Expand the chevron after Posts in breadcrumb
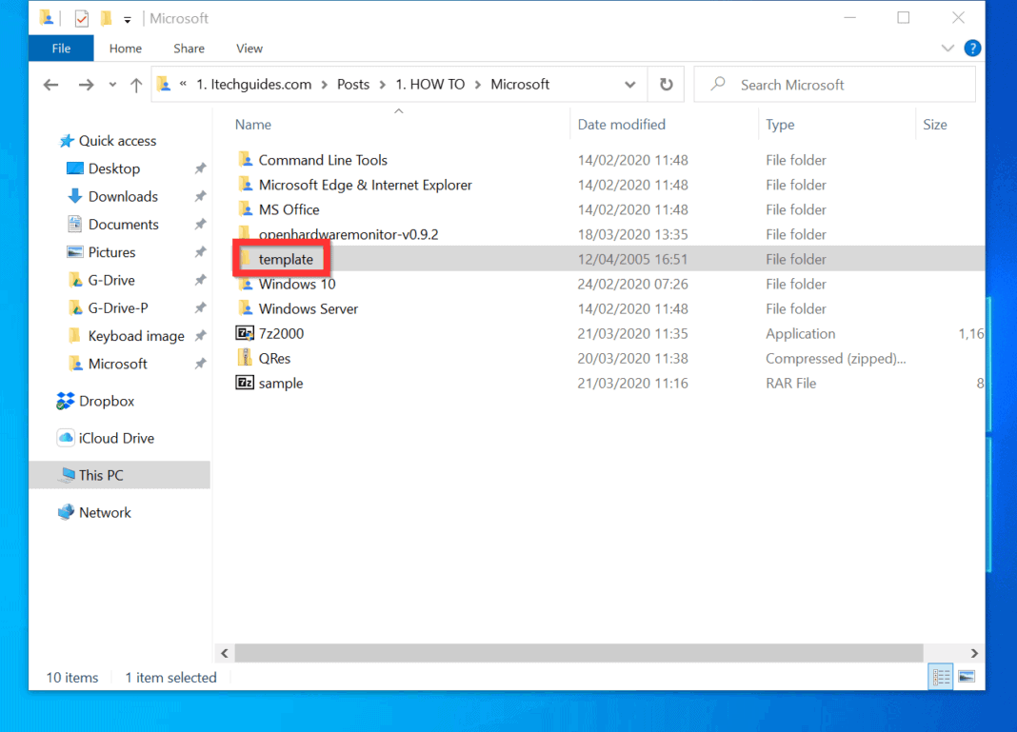This screenshot has height=732, width=1017. [x=383, y=85]
